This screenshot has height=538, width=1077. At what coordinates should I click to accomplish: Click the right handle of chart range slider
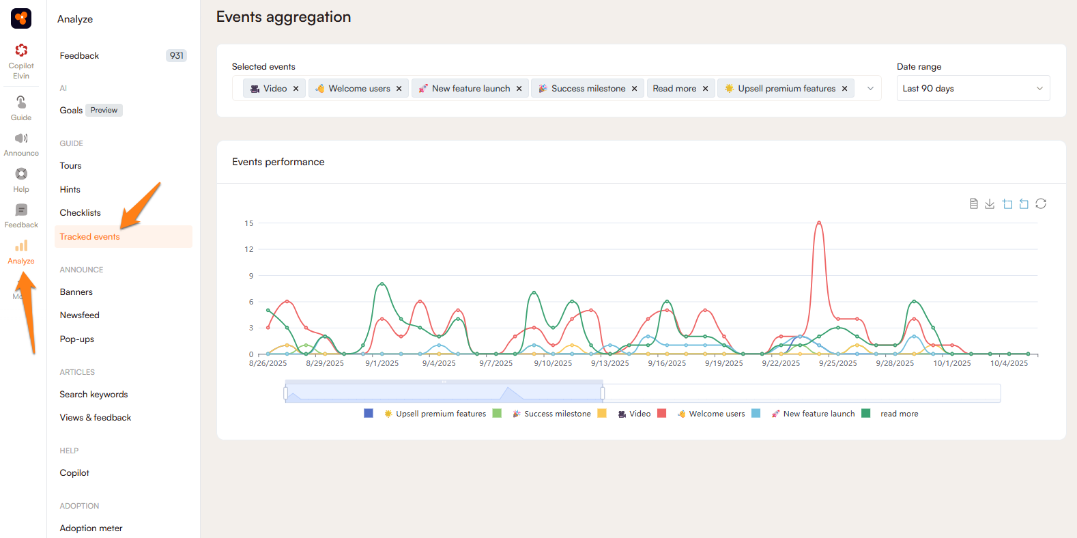tap(603, 393)
